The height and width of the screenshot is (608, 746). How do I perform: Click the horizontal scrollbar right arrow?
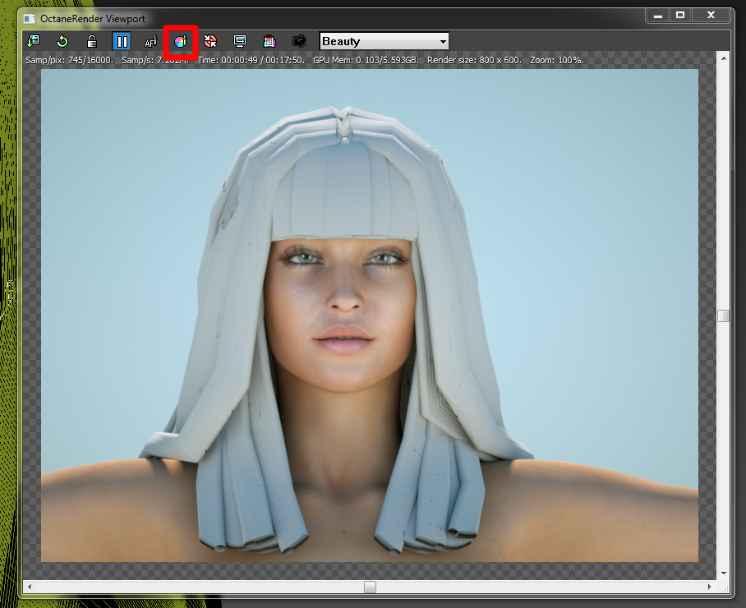coord(709,587)
